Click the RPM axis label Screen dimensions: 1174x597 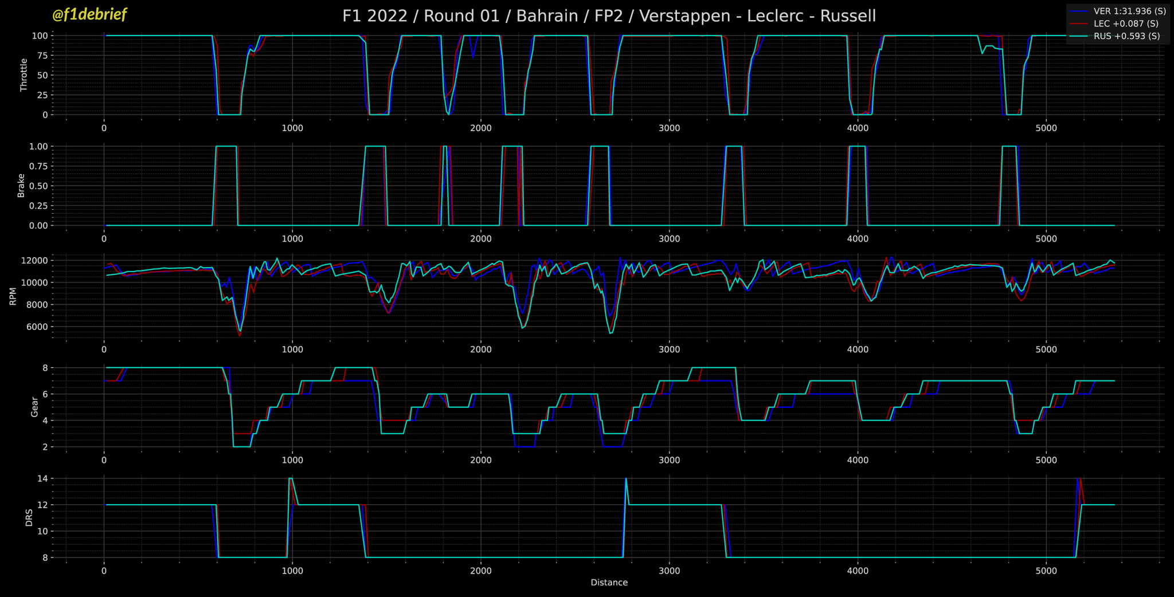(x=13, y=296)
